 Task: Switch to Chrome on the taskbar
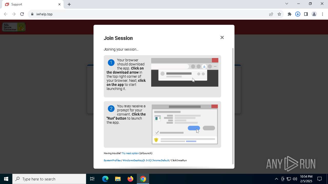(x=143, y=179)
